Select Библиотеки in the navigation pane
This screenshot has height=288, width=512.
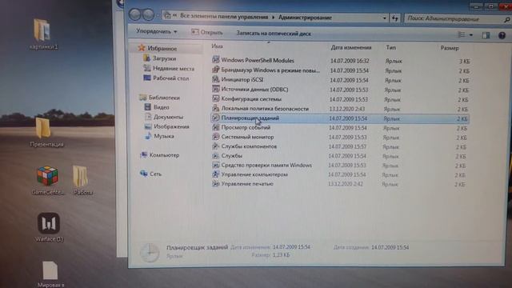[164, 98]
